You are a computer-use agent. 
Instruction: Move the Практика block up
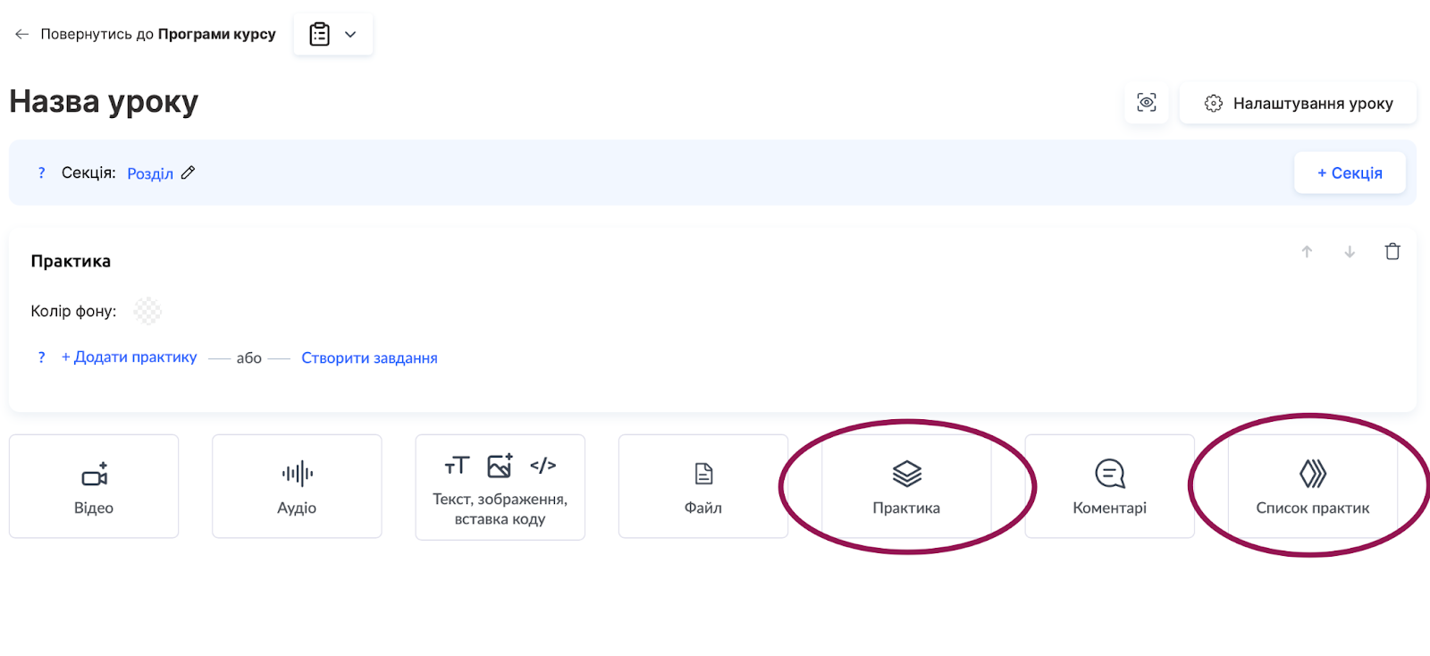(1307, 252)
